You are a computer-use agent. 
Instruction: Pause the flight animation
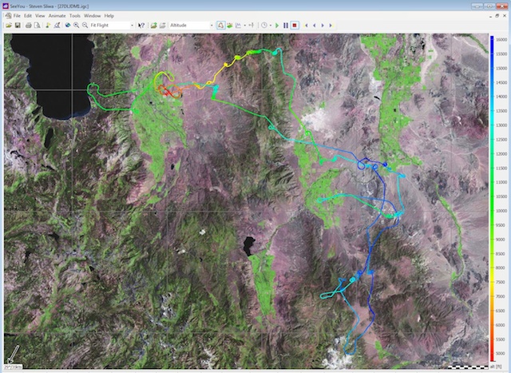(286, 26)
